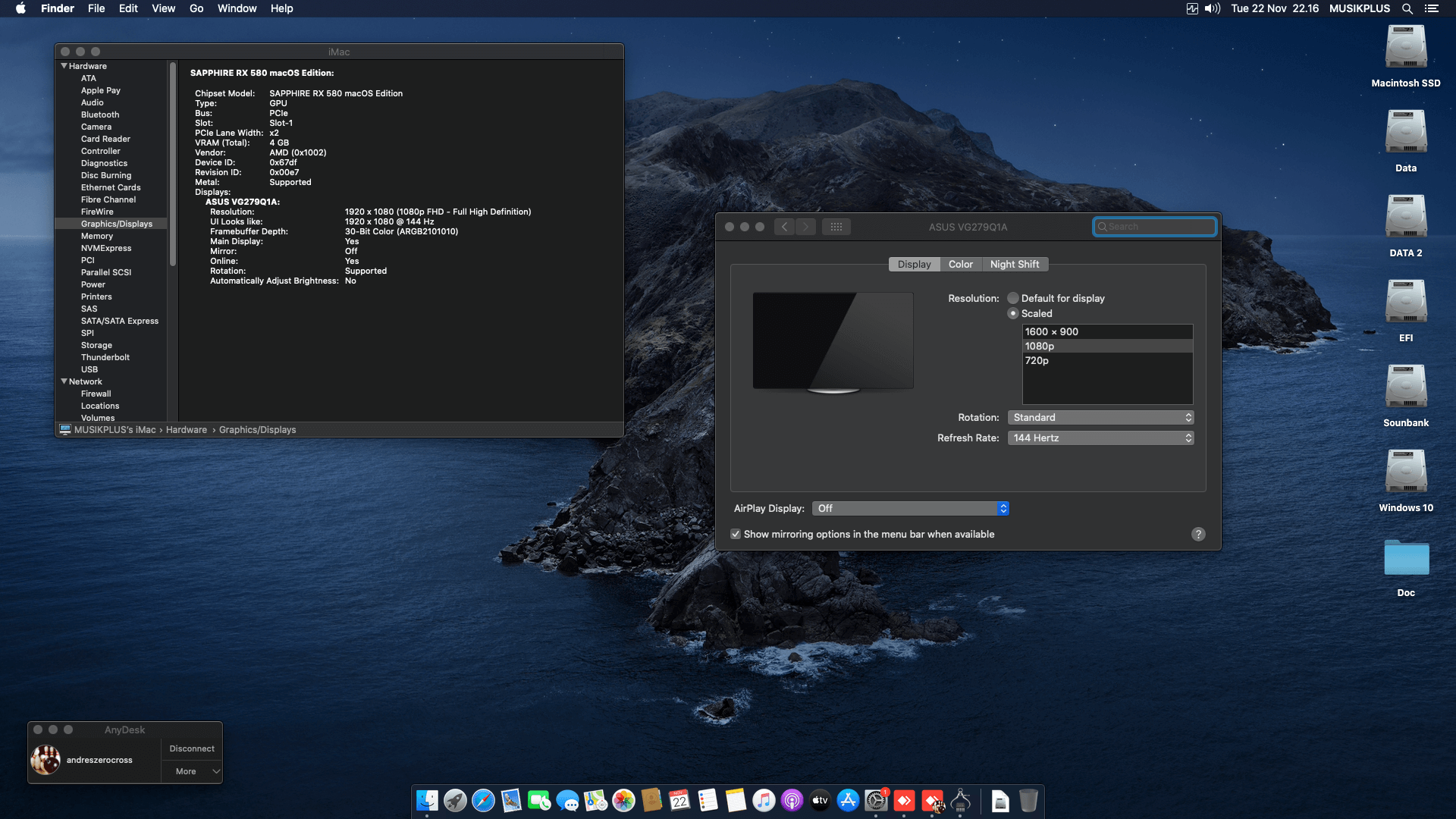This screenshot has width=1456, height=819.
Task: Select the Scaled resolution option
Action: tap(1013, 313)
